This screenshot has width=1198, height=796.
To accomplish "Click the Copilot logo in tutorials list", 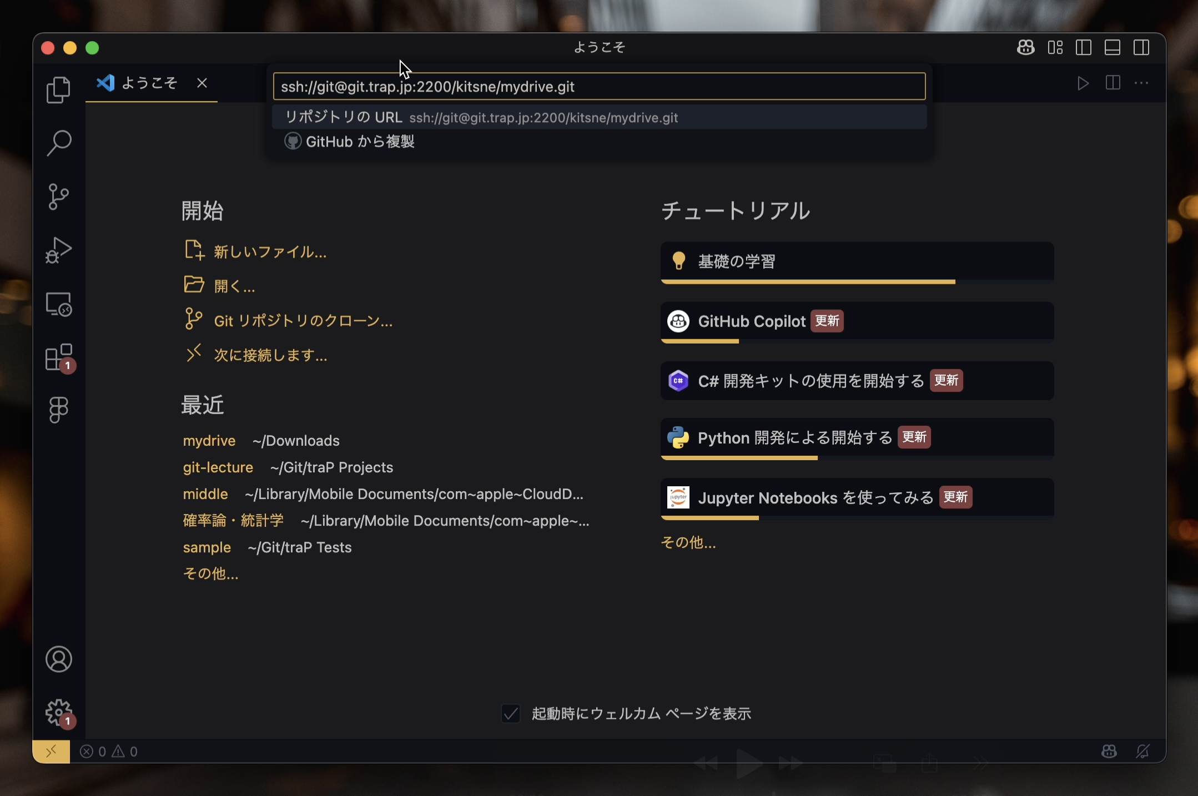I will click(x=678, y=321).
